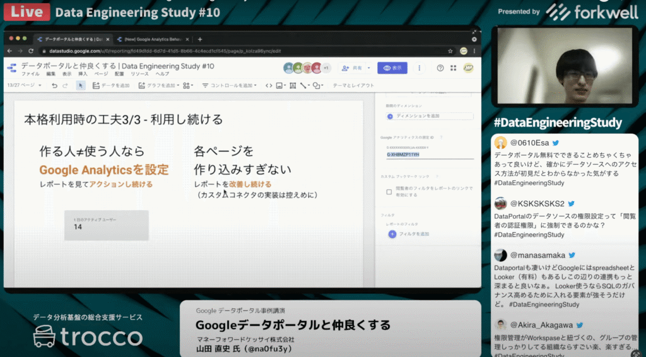Image resolution: width=646 pixels, height=357 pixels.
Task: Open the Data Studio help icon
Action: click(x=440, y=67)
